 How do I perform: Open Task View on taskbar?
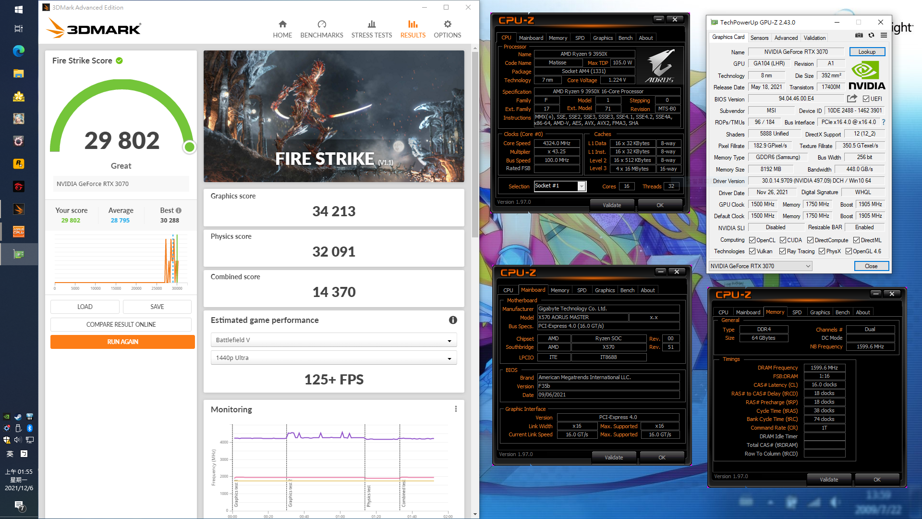[19, 29]
